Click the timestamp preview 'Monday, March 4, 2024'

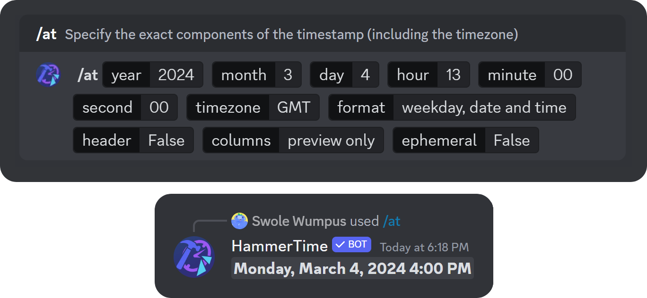click(352, 268)
